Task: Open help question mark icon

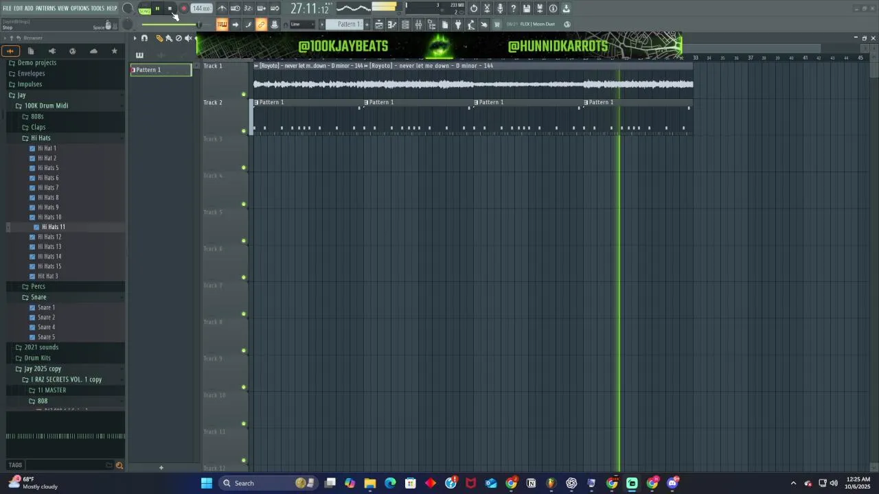Action: (513, 8)
